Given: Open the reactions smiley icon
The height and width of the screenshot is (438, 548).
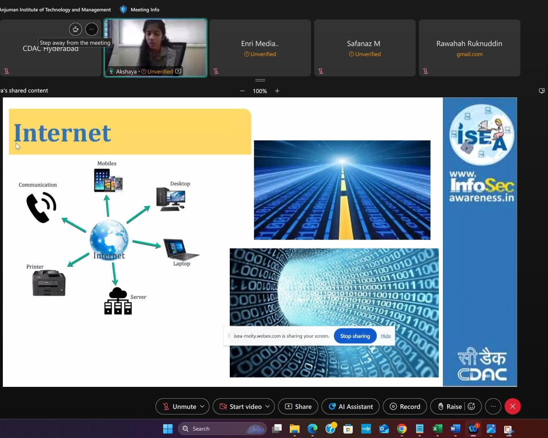Looking at the screenshot, I should click(472, 406).
